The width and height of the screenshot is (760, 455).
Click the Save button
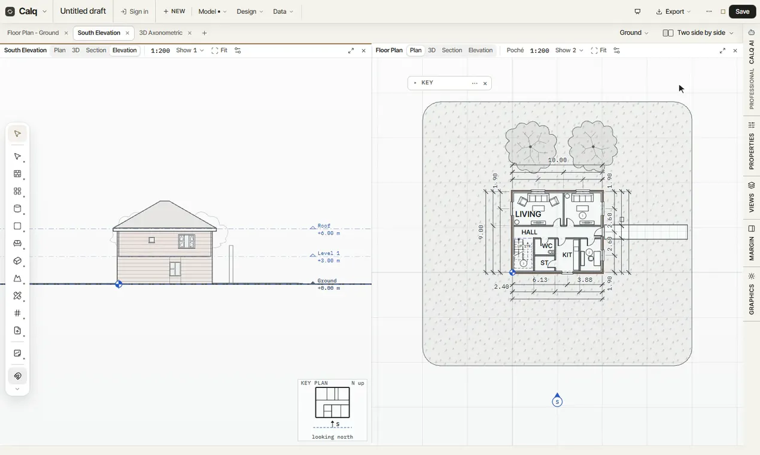click(x=743, y=11)
